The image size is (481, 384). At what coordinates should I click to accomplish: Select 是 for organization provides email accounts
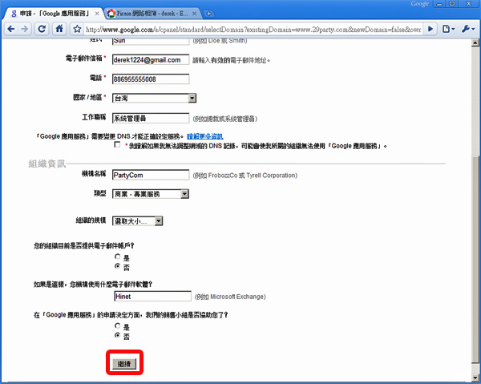tap(117, 257)
